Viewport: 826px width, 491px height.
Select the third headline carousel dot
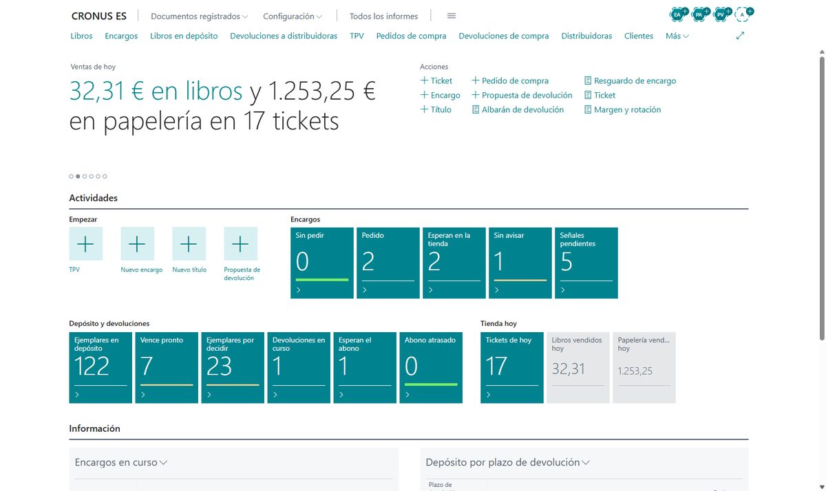point(85,176)
